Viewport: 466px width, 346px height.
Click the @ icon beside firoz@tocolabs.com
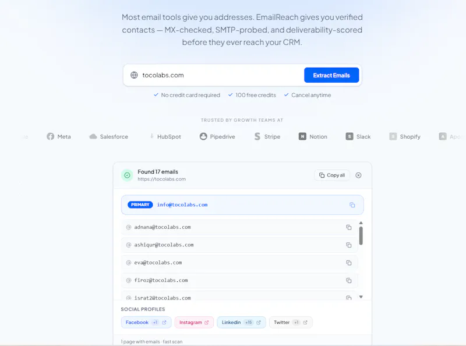[129, 280]
